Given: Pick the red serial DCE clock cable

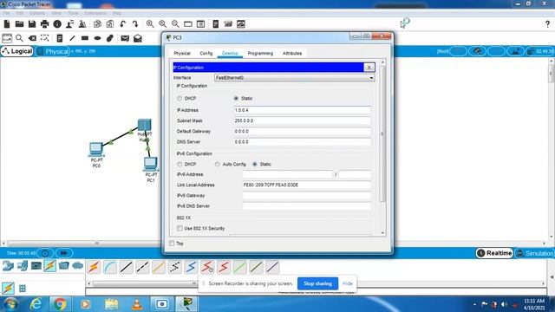Looking at the screenshot, I should [207, 267].
